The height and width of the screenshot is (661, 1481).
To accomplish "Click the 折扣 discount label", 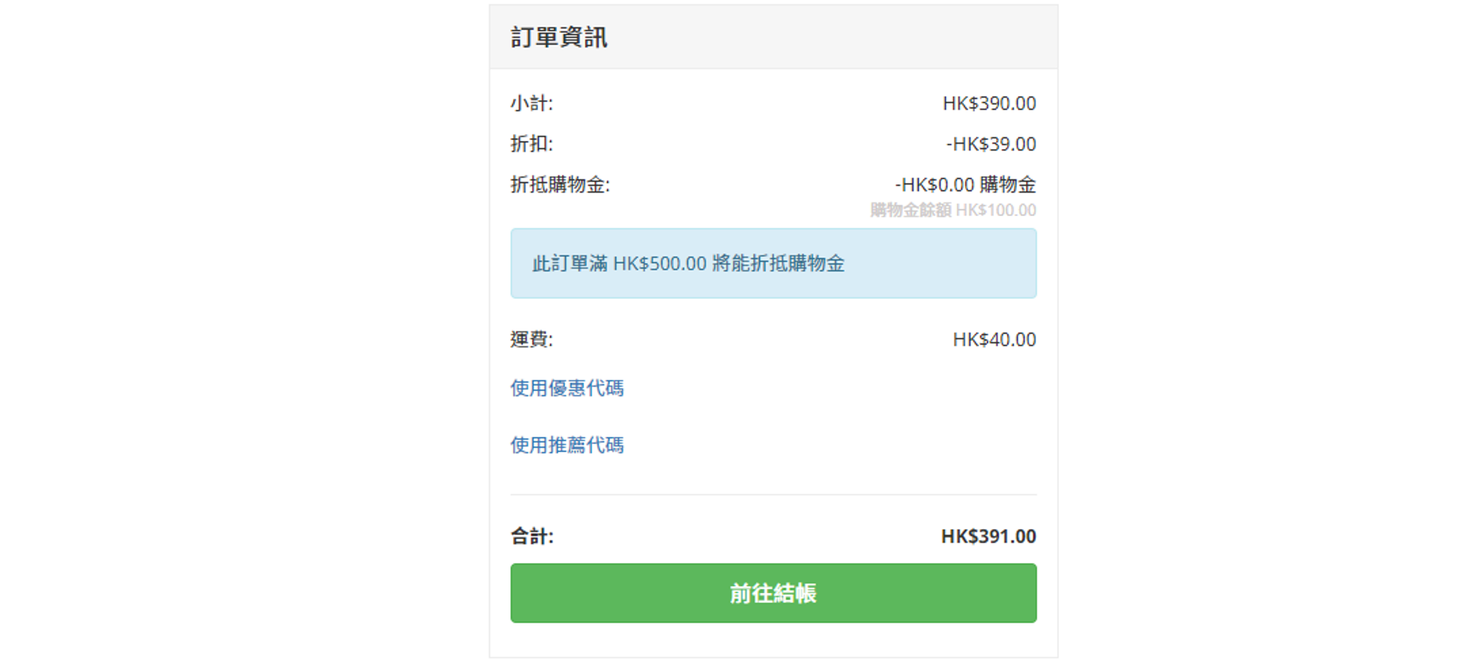I will 531,144.
